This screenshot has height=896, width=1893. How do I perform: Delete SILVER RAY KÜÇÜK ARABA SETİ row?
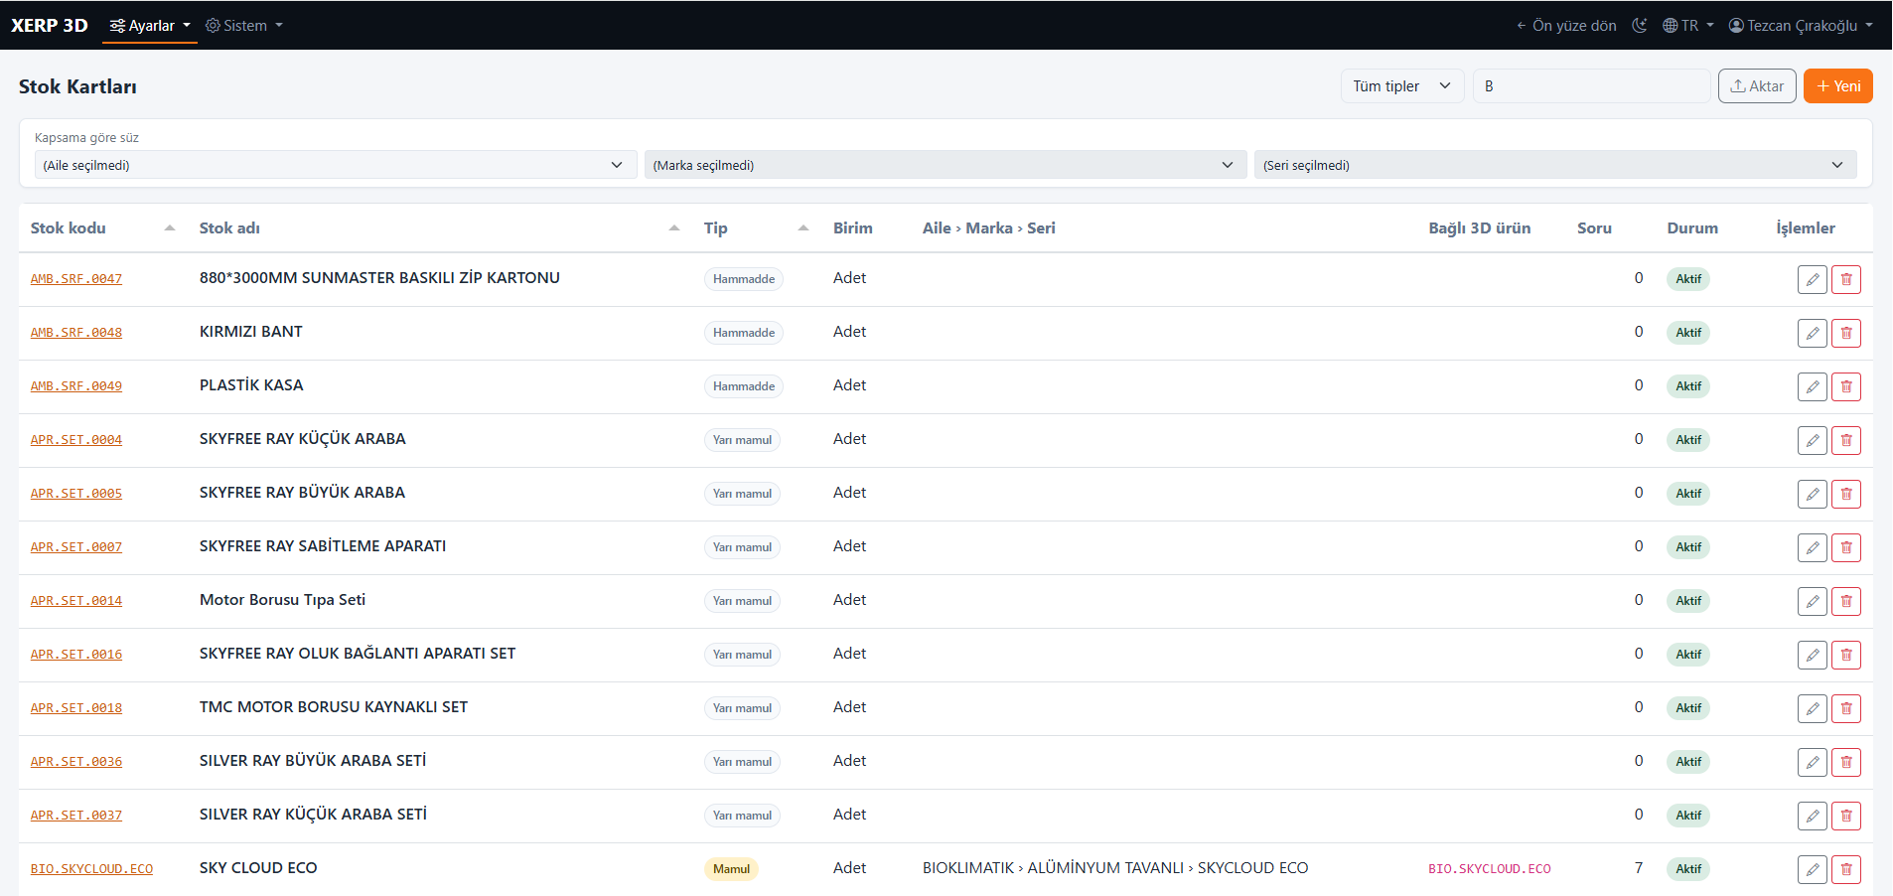click(x=1846, y=816)
